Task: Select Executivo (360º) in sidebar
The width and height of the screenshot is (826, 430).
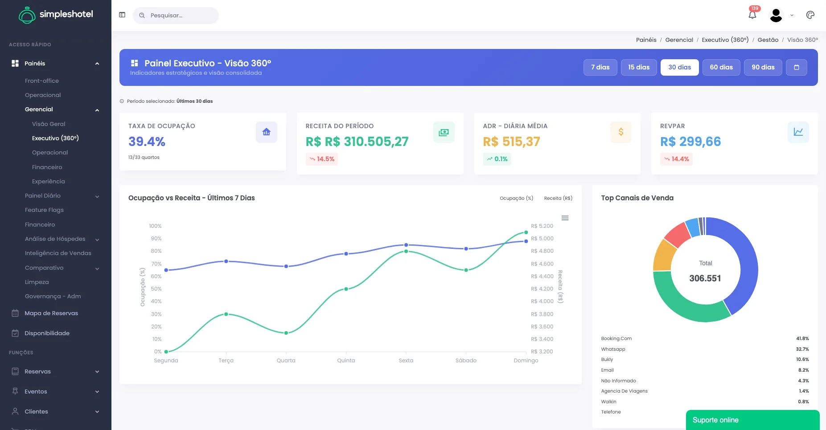Action: 55,138
